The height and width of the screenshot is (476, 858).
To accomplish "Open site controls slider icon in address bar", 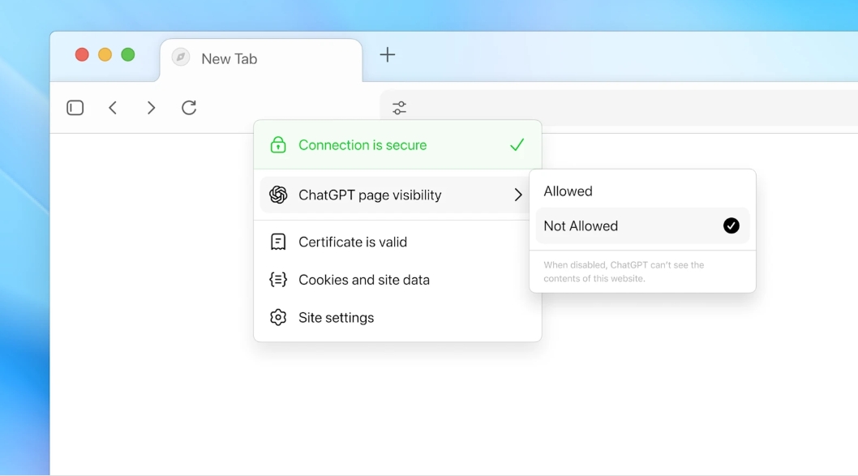I will pos(400,108).
